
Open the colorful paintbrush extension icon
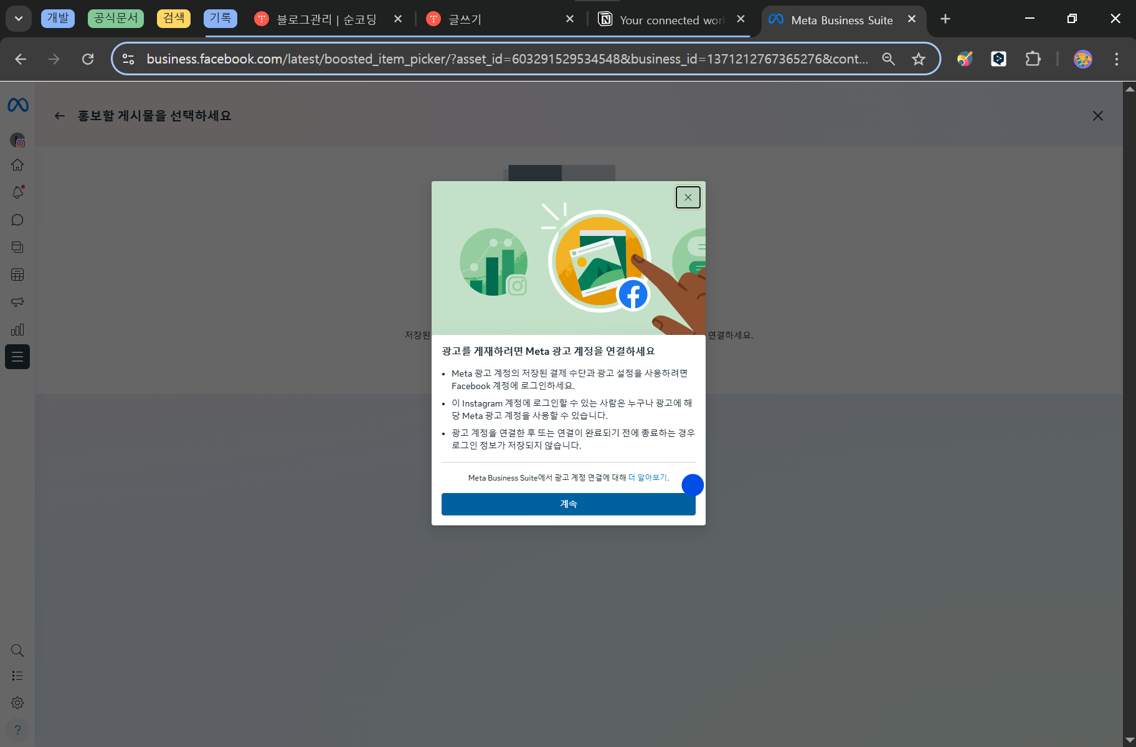coord(965,59)
